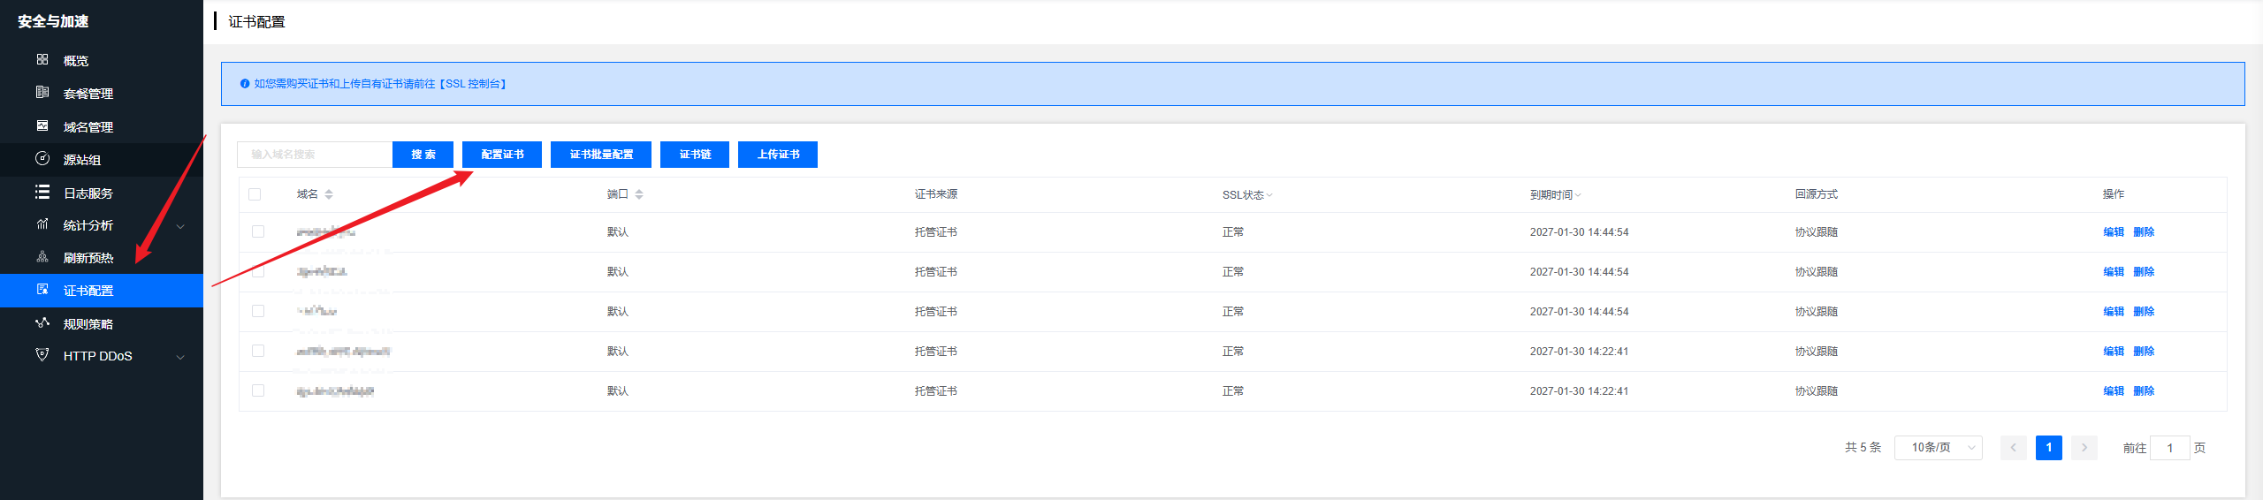The image size is (2263, 500).
Task: Expand the 统计分析 submenu chevron
Action: tap(180, 226)
